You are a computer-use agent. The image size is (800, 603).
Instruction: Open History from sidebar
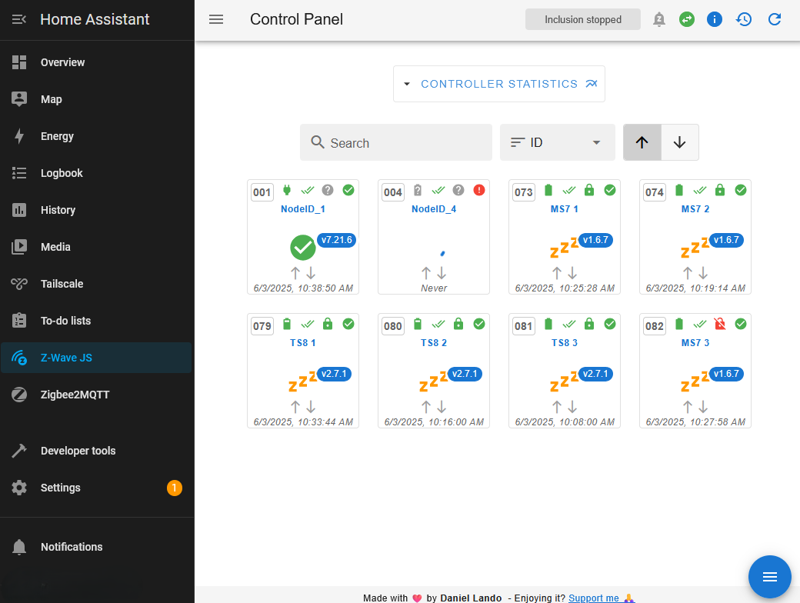click(96, 210)
